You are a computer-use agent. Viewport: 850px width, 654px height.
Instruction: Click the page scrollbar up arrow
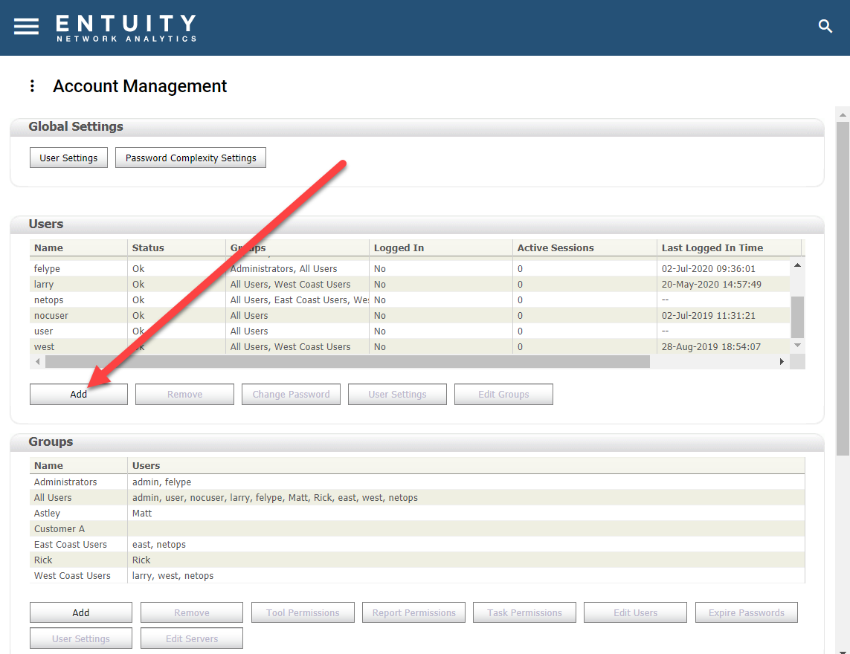[x=843, y=114]
